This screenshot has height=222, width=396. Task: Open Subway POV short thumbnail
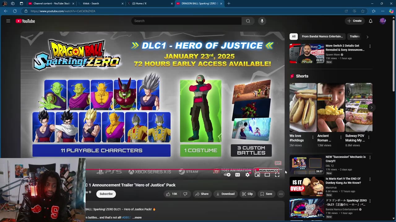point(359,107)
